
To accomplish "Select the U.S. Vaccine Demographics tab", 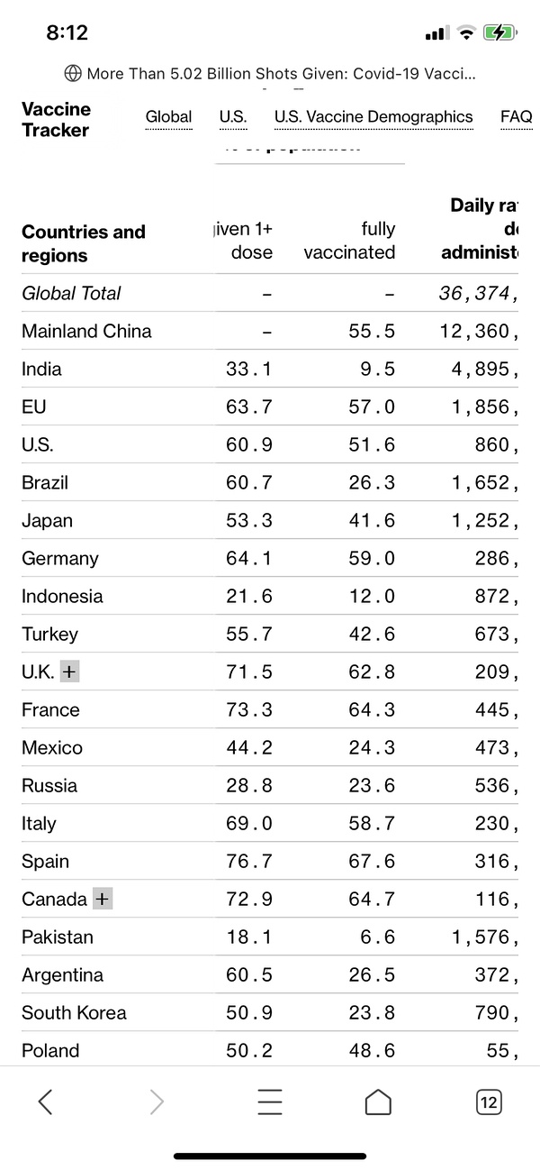I will coord(373,116).
